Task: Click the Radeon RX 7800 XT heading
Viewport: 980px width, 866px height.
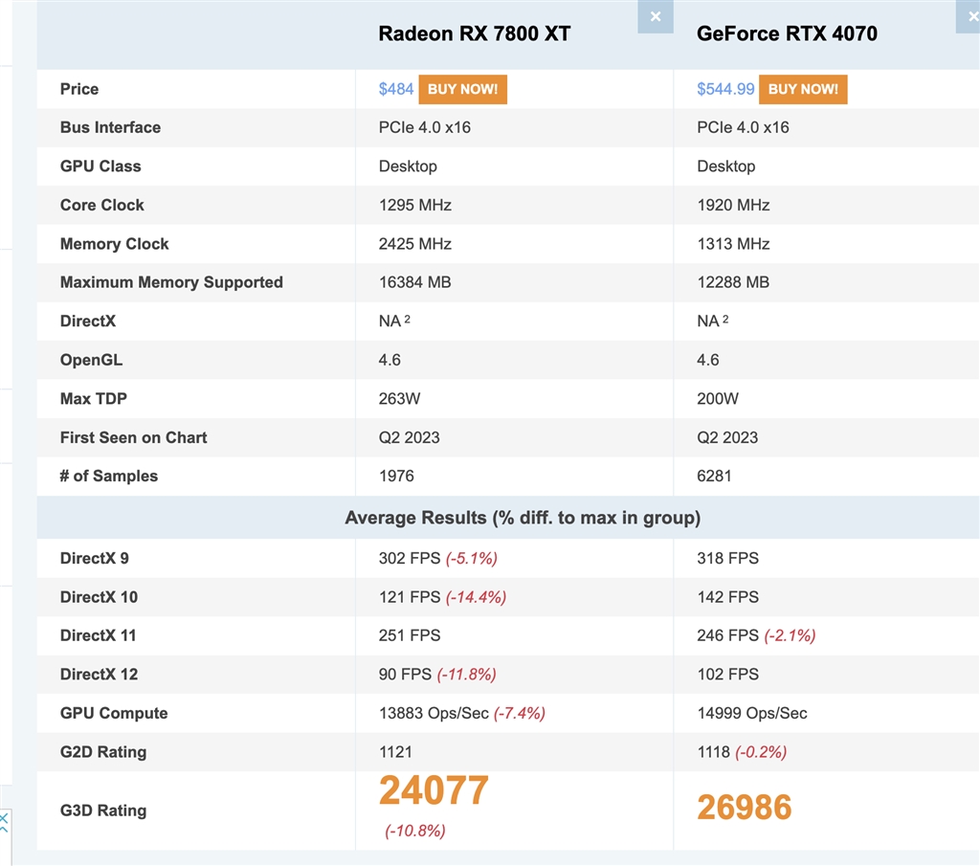Action: coord(475,33)
